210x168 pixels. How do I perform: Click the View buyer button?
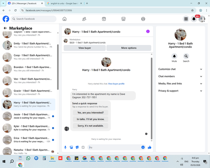pyautogui.click(x=84, y=48)
